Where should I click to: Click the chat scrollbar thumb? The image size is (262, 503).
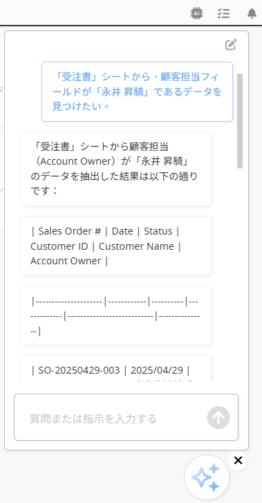click(240, 121)
